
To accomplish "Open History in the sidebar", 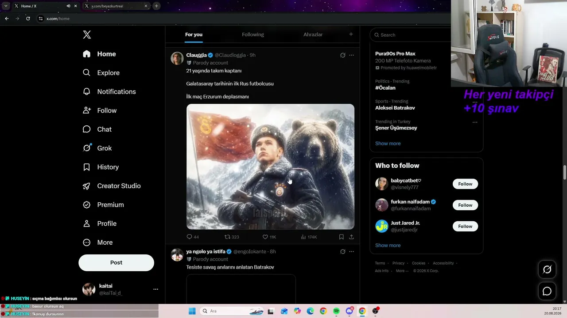I will coord(101,167).
